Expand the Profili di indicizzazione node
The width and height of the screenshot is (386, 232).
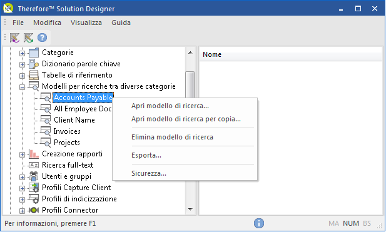22,199
